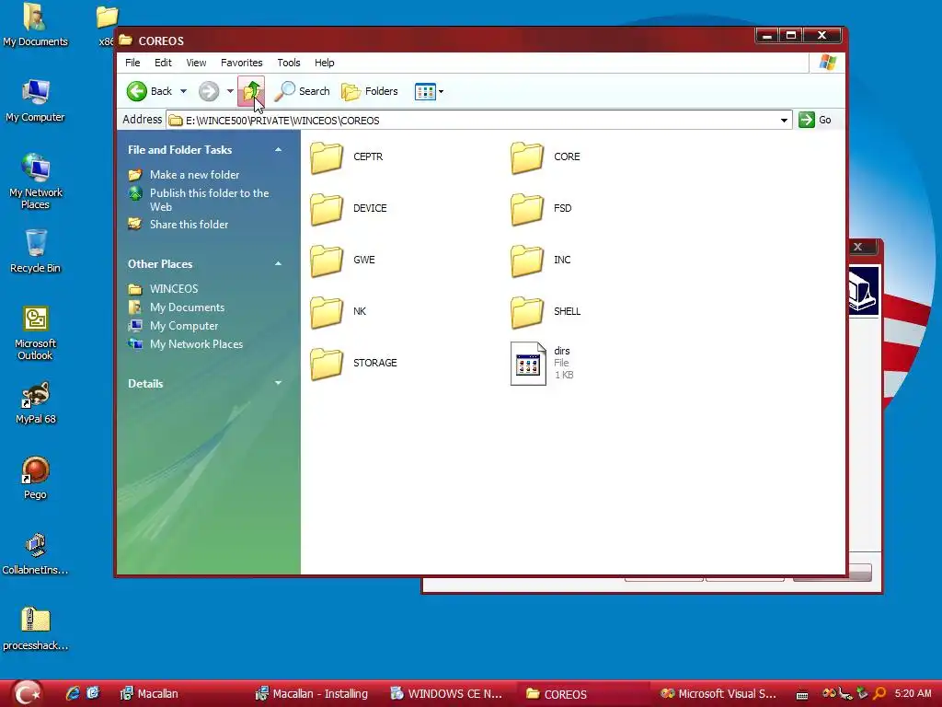Select the GWE folder
Viewport: 942px width, 707px height.
pyautogui.click(x=342, y=261)
